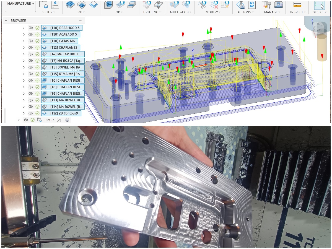Select the 2D Adaptive Clearing tool
The image size is (332, 249).
70,5
